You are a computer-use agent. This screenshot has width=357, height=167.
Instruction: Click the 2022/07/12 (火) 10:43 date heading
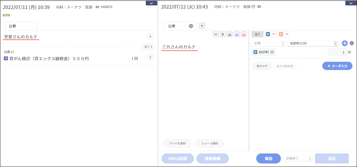[184, 7]
